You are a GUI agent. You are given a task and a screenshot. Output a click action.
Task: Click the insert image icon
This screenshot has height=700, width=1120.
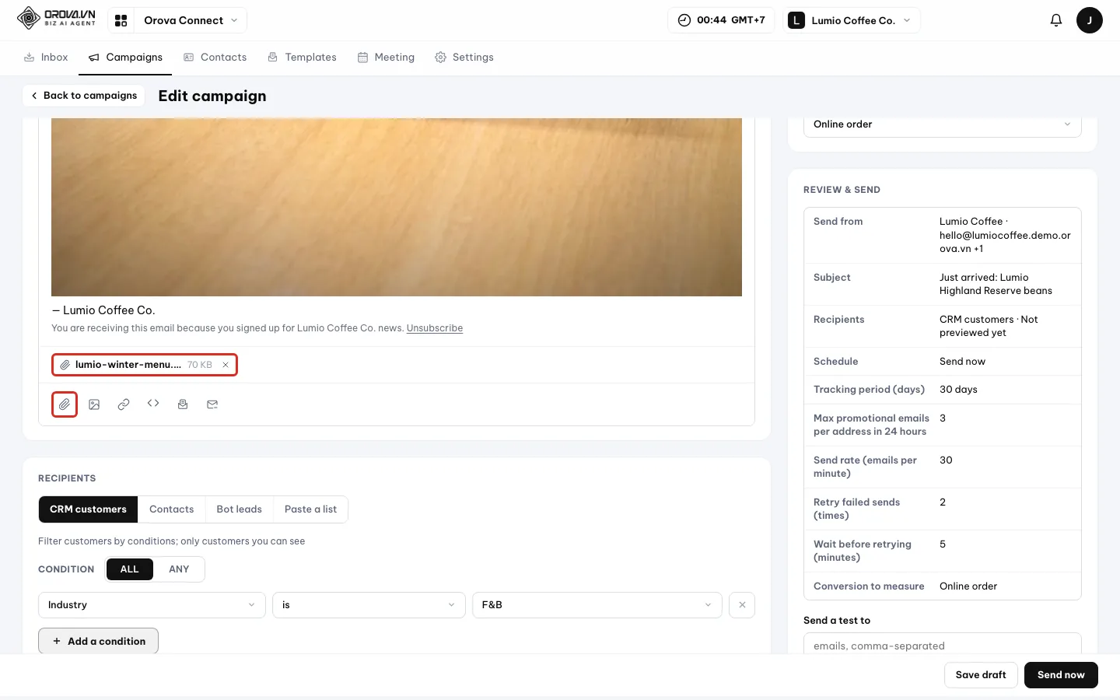(x=94, y=404)
